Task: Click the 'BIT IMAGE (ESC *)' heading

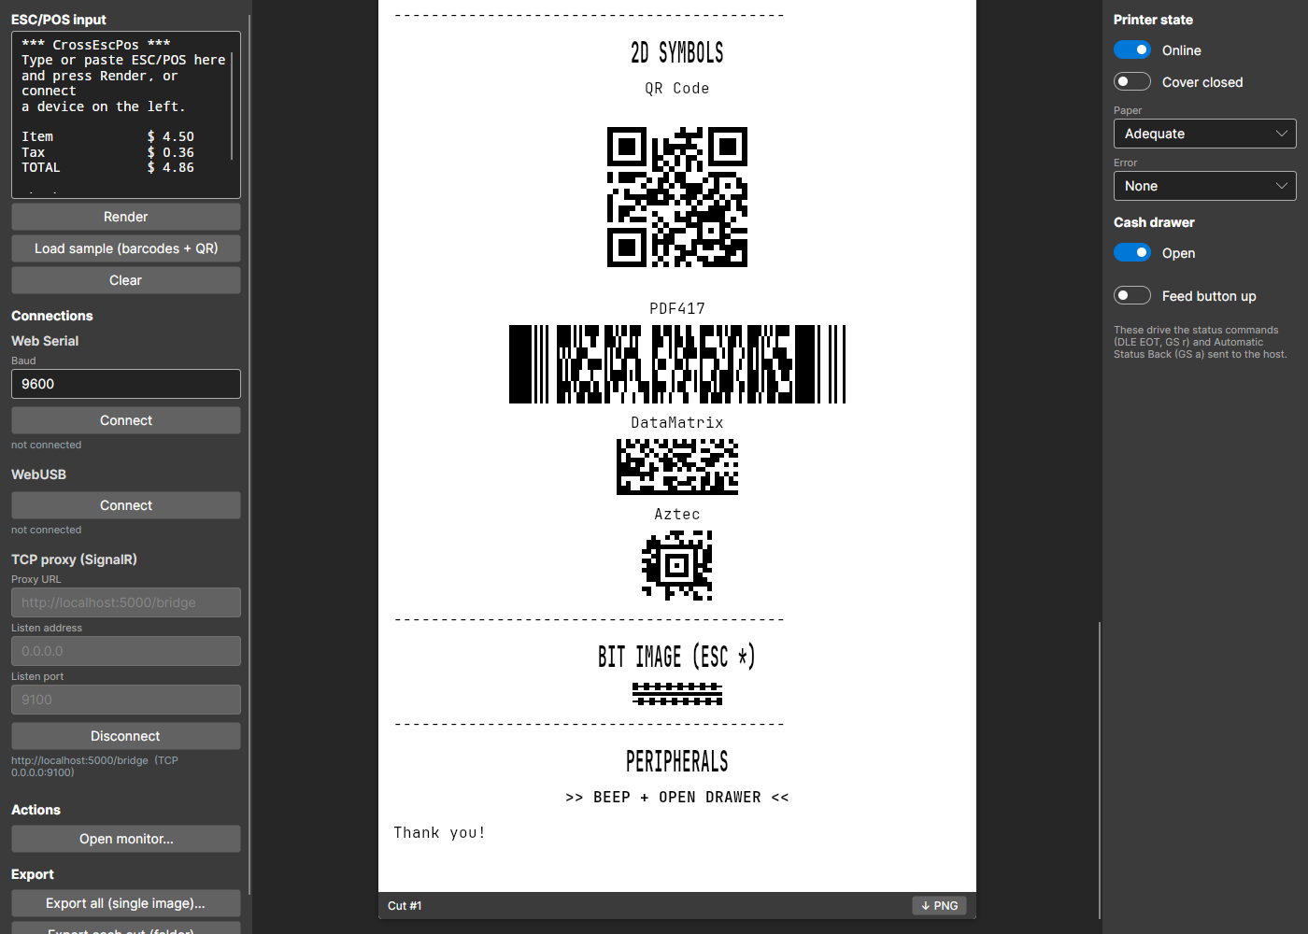Action: click(x=677, y=658)
